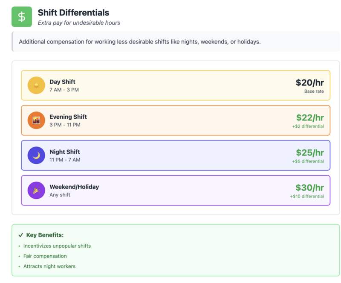Click the green dollar sign icon
Image resolution: width=341 pixels, height=283 pixels.
(x=21, y=17)
